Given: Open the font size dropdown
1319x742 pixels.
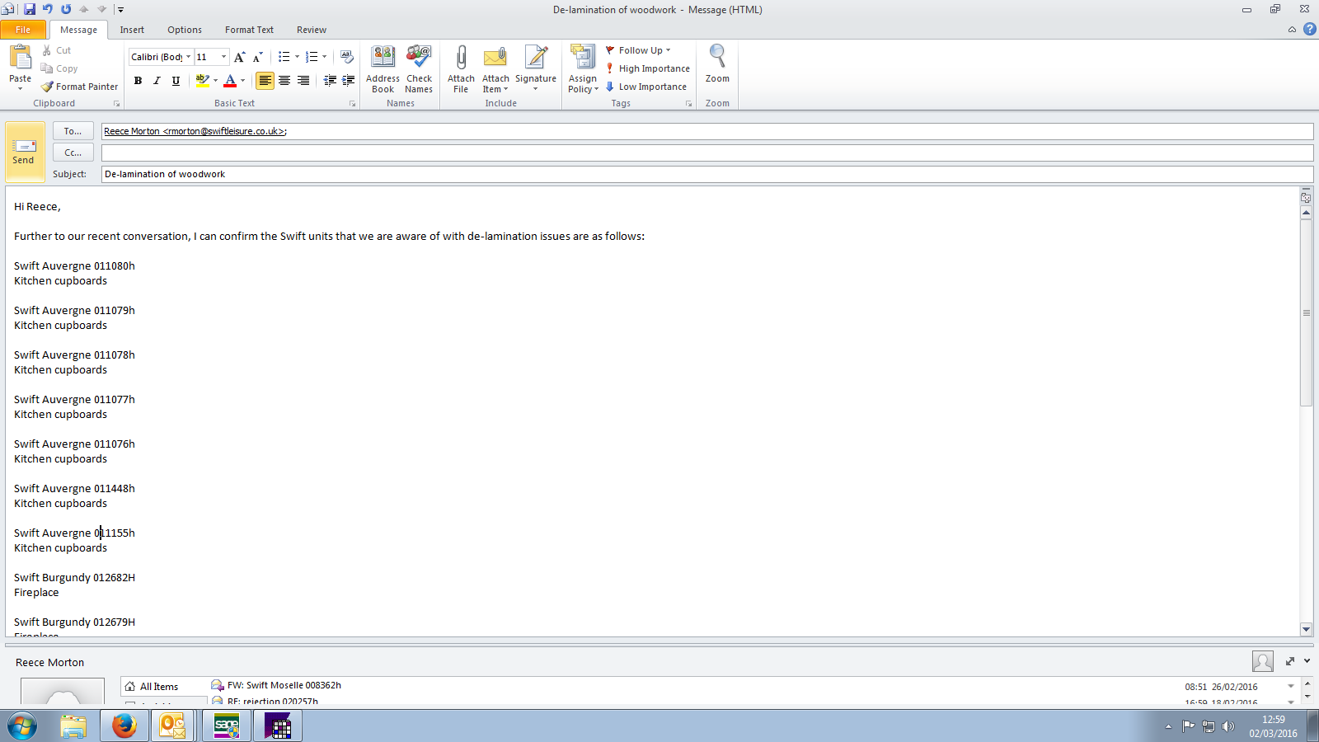Looking at the screenshot, I should [x=223, y=57].
